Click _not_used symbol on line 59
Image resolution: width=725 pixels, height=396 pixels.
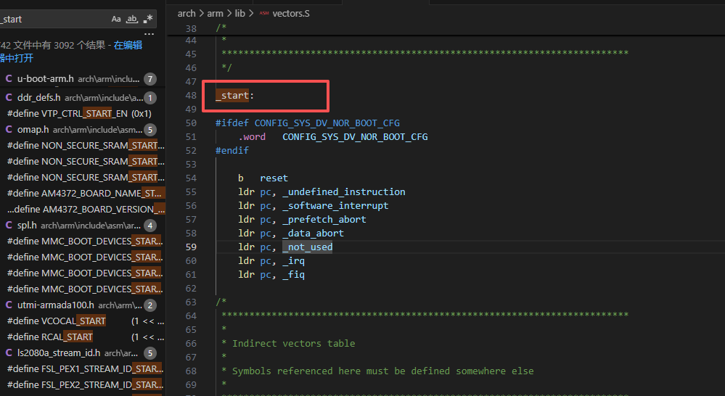(308, 247)
